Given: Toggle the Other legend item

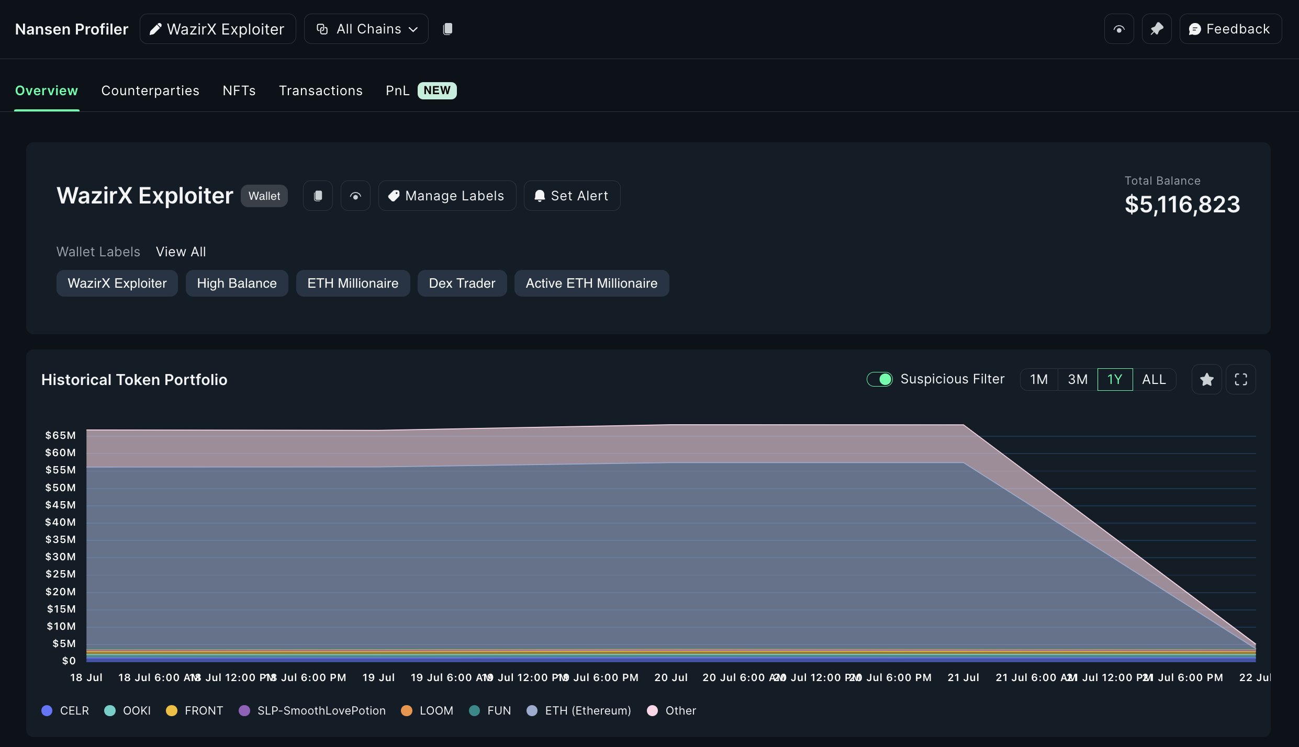Looking at the screenshot, I should pos(671,710).
